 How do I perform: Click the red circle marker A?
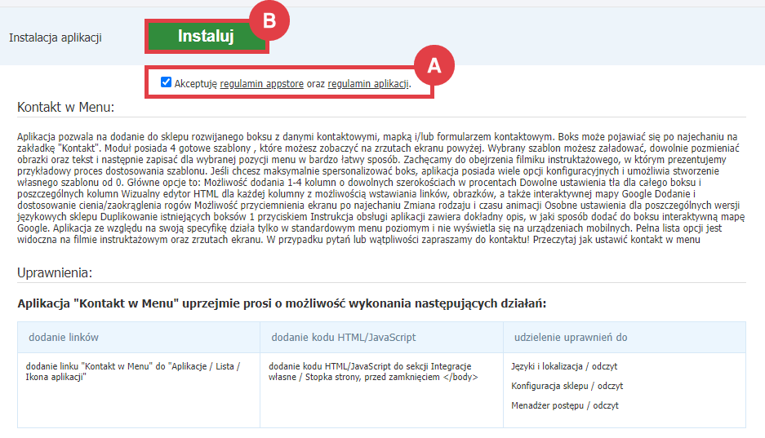pos(434,67)
